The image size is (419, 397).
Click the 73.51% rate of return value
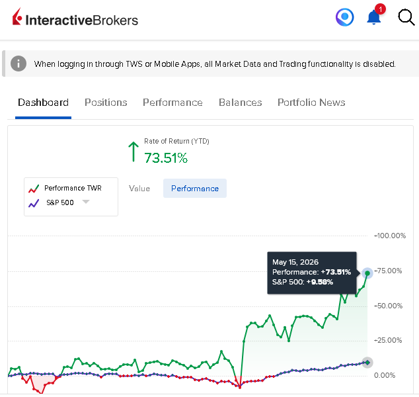point(166,158)
